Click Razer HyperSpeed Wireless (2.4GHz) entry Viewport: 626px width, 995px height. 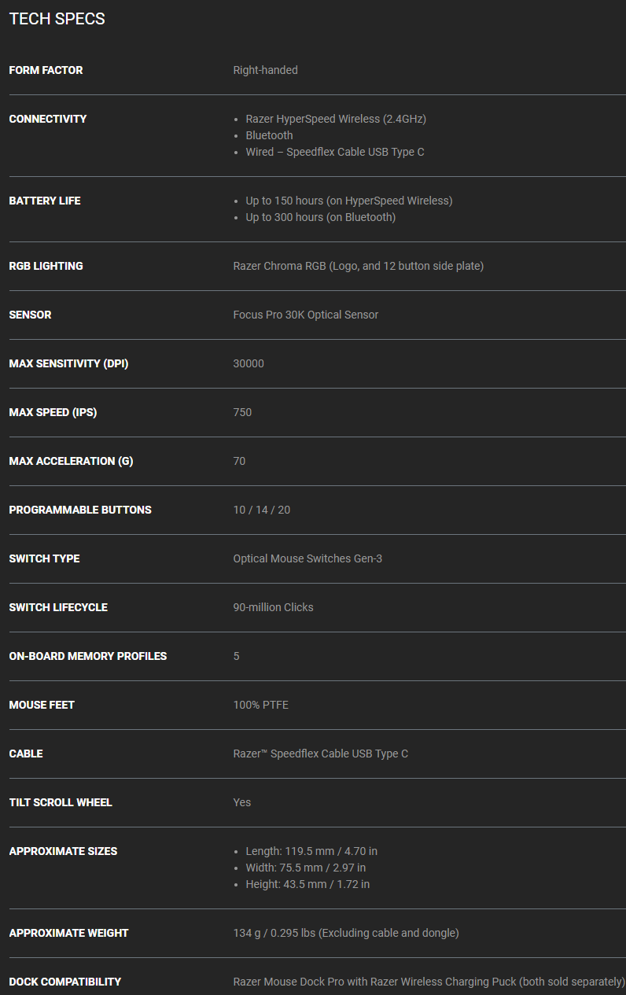(336, 119)
